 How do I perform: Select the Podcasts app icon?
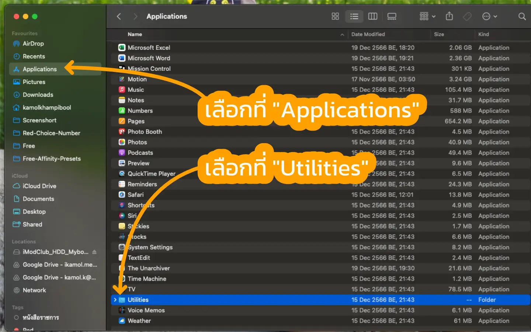point(122,153)
